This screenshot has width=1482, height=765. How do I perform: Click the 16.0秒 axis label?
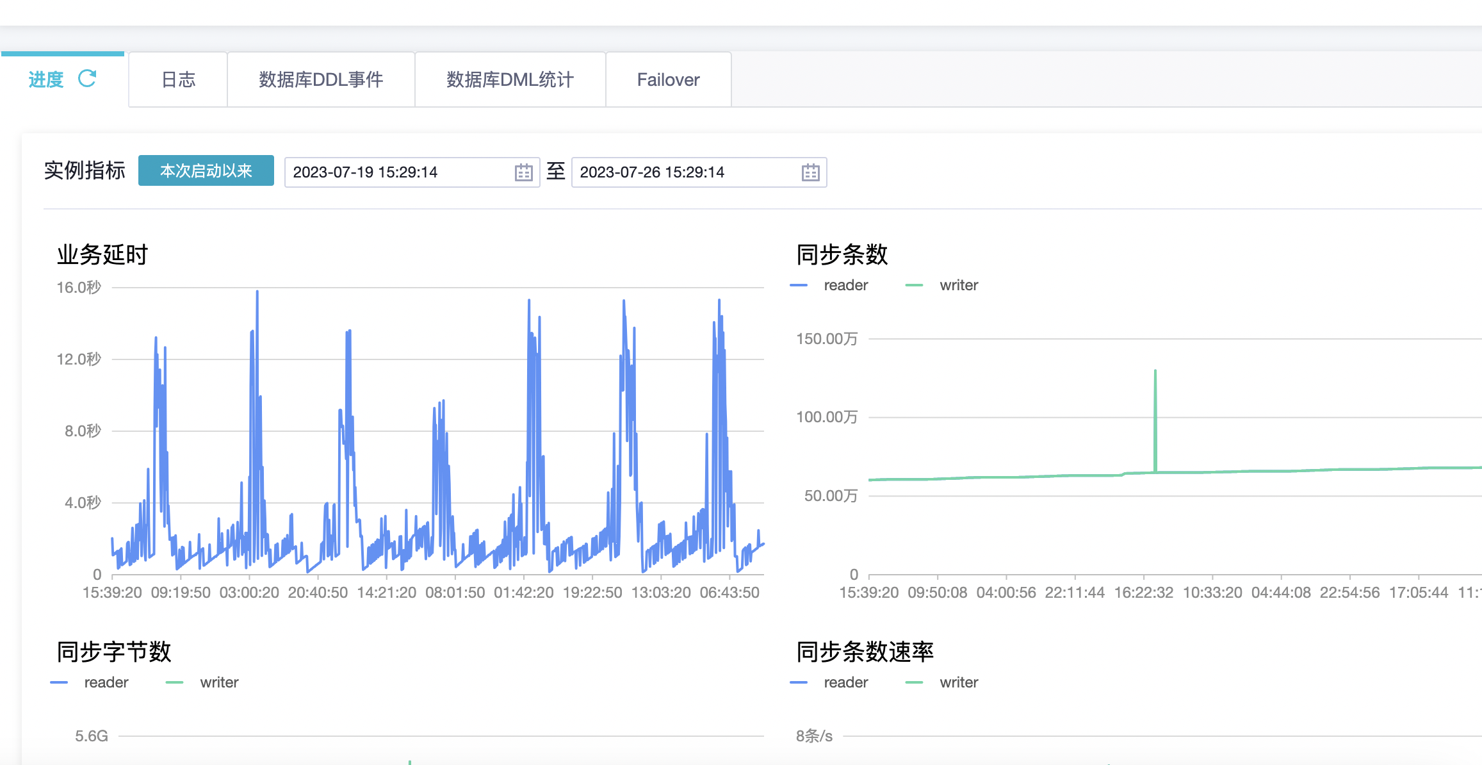click(x=79, y=287)
